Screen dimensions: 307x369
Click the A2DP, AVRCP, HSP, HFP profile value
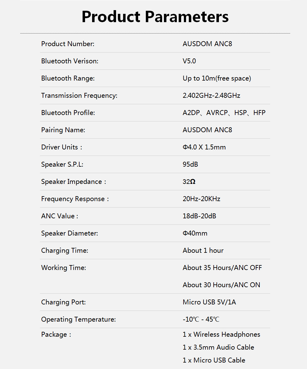pyautogui.click(x=224, y=113)
